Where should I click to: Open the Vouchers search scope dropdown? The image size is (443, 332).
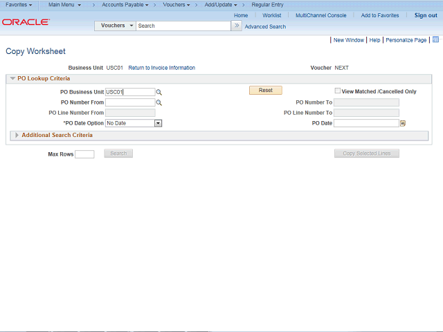(115, 26)
